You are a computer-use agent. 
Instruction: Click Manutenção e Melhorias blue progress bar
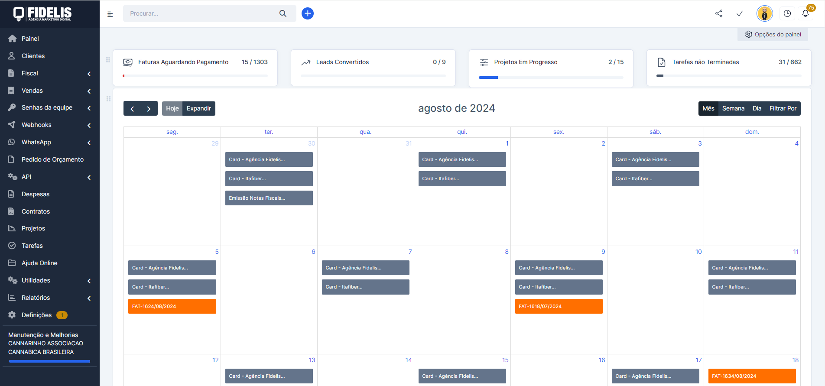(x=49, y=361)
